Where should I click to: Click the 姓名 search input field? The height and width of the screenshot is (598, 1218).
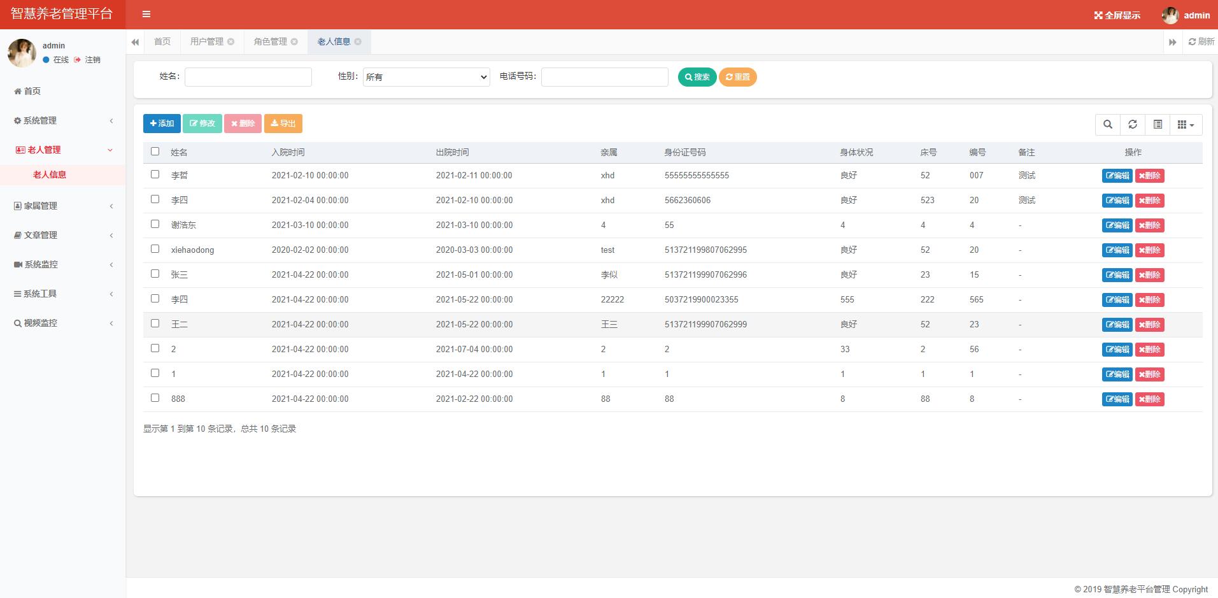click(248, 77)
